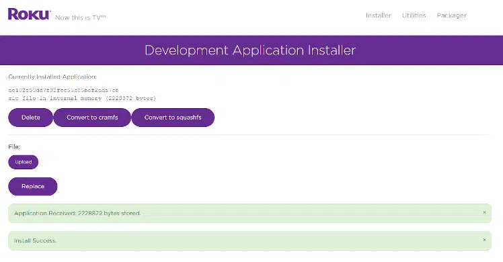Click the Currently Installed Application label
The height and width of the screenshot is (262, 503).
(52, 77)
